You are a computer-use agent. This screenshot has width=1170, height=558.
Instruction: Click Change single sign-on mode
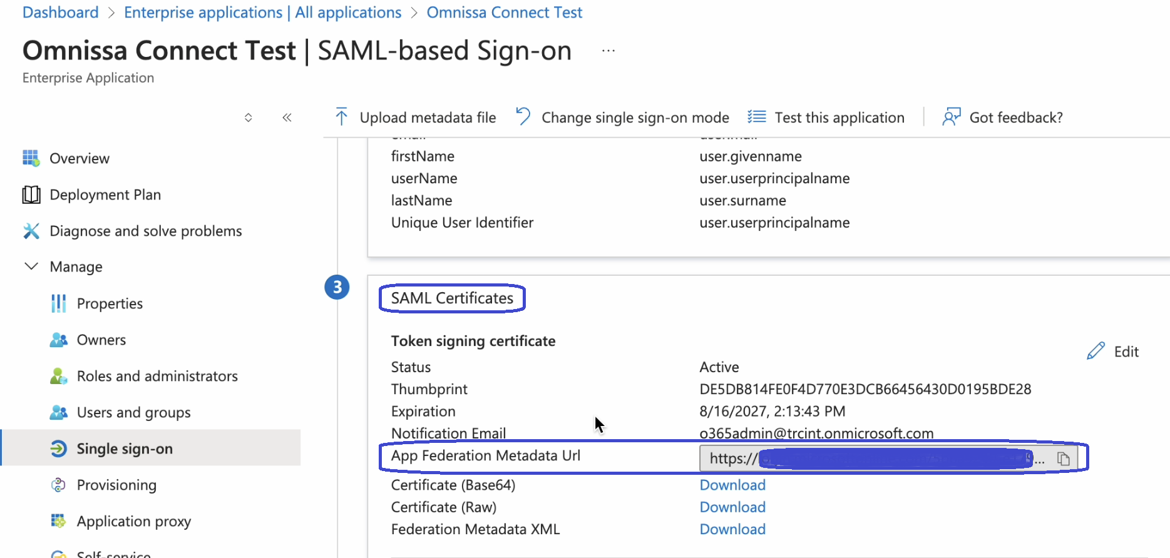point(635,118)
